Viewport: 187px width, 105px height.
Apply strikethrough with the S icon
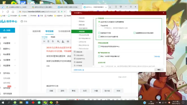tap(53, 41)
